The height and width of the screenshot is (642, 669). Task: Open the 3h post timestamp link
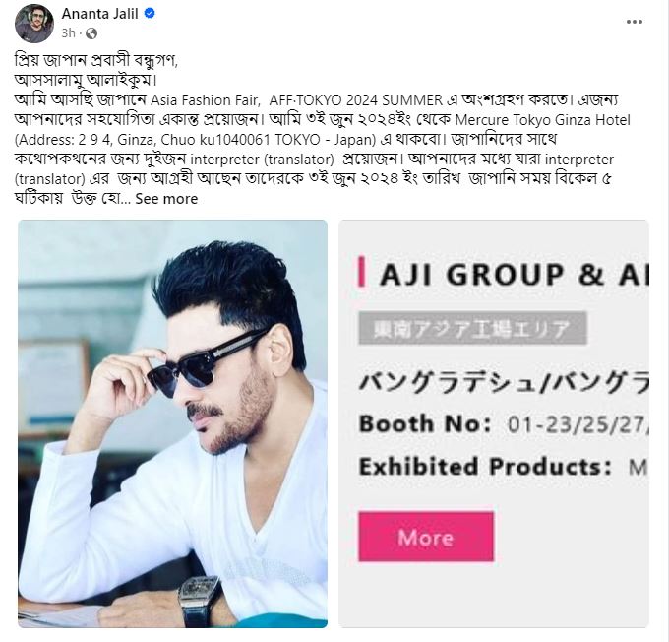(68, 32)
